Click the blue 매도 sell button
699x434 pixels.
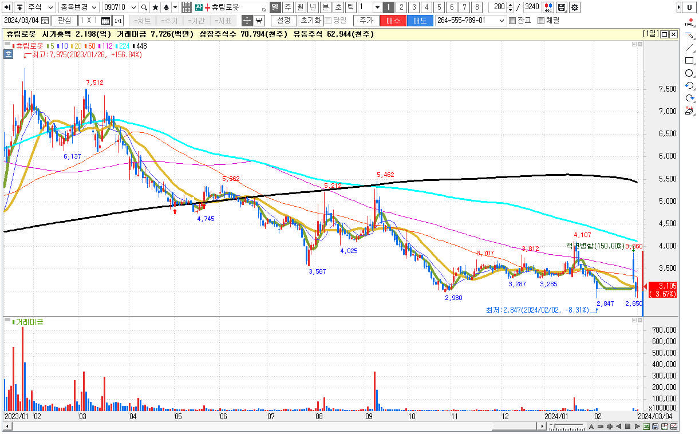pos(420,21)
